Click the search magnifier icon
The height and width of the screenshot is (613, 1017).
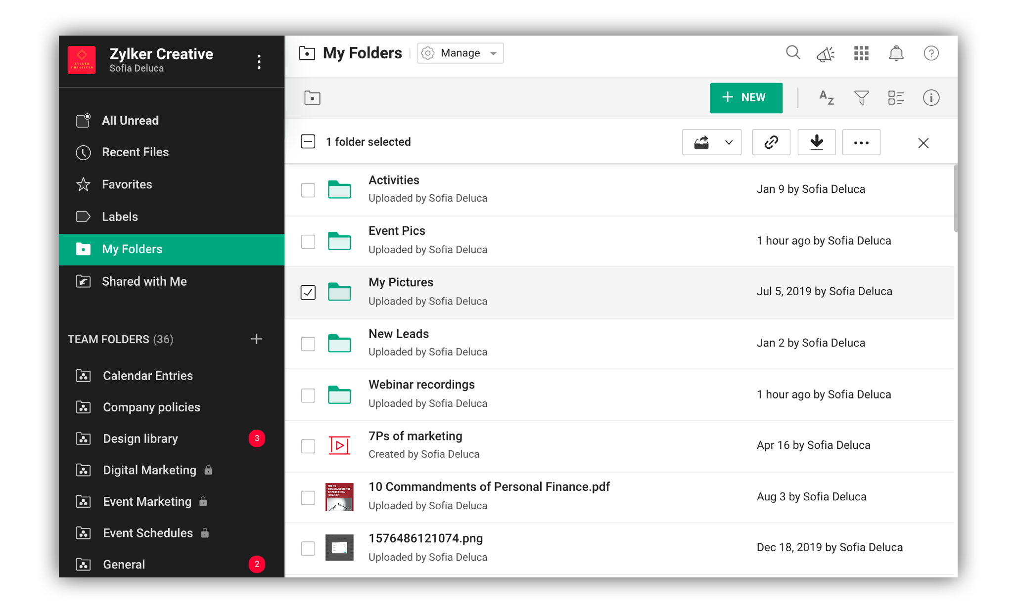pyautogui.click(x=793, y=52)
